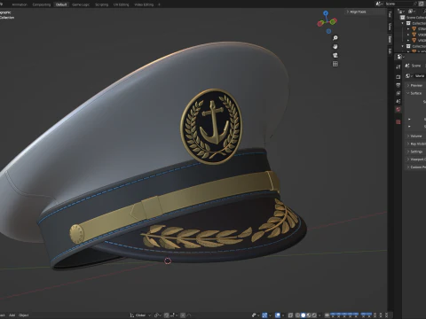Switch to the Game Logic workspace
The width and height of the screenshot is (426, 319).
tap(81, 4)
